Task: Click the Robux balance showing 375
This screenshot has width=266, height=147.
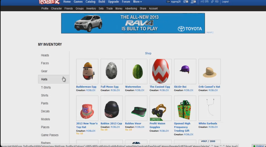Action: 204,2
